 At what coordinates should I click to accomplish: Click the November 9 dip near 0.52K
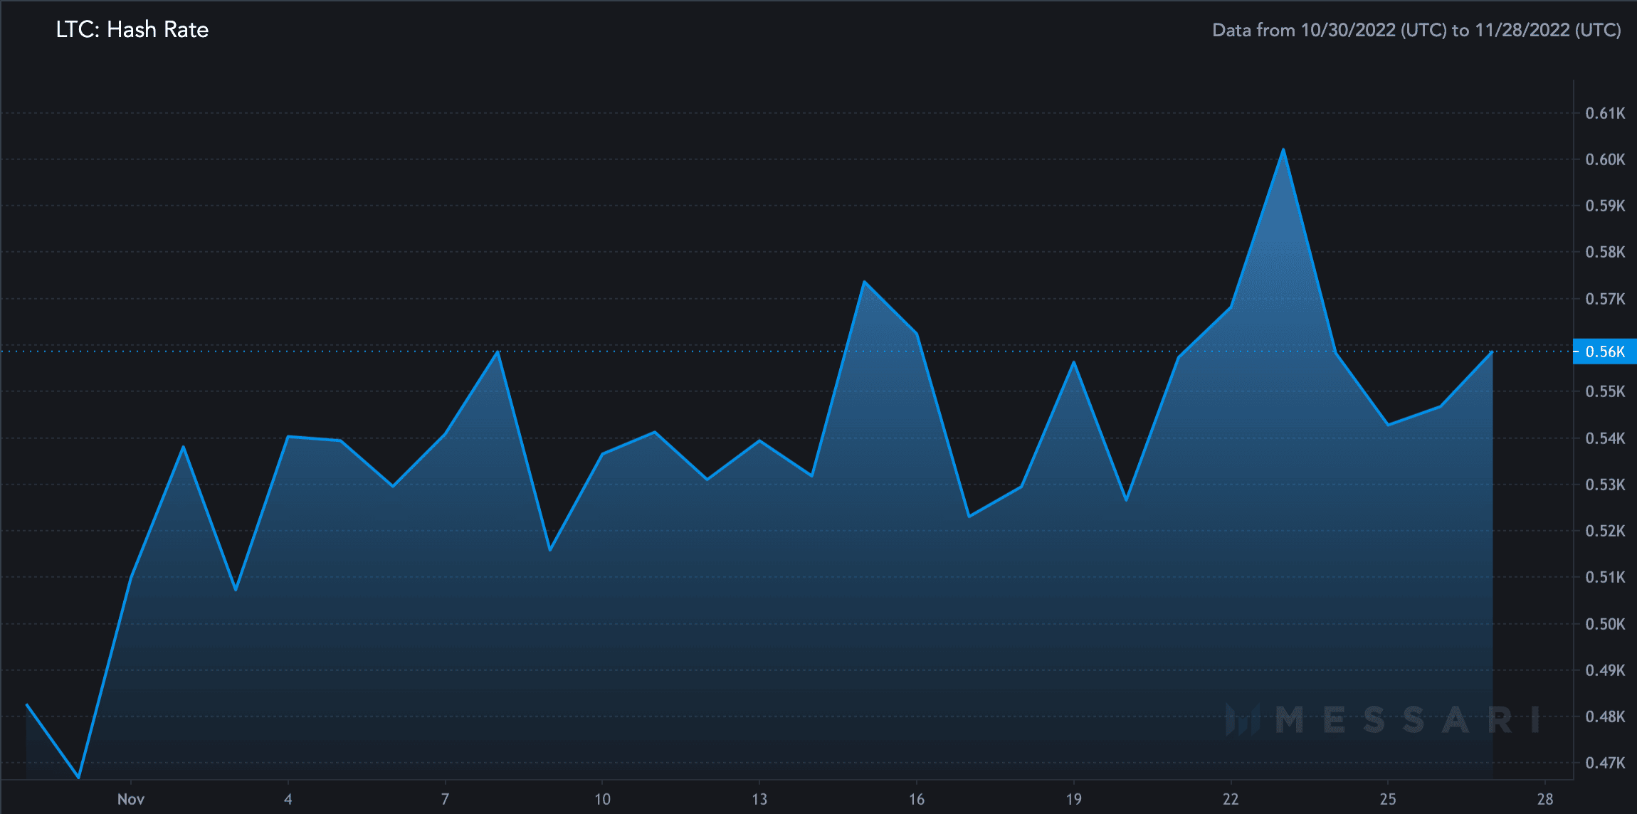[x=550, y=550]
